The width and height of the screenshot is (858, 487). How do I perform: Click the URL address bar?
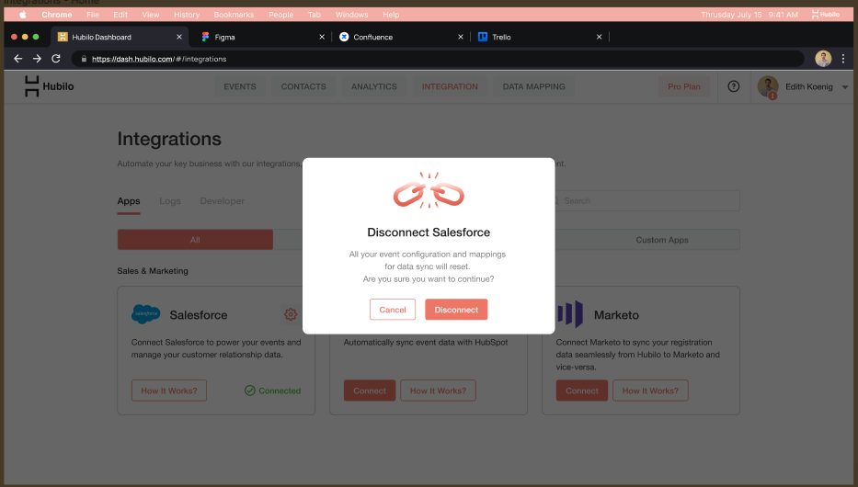(x=438, y=59)
